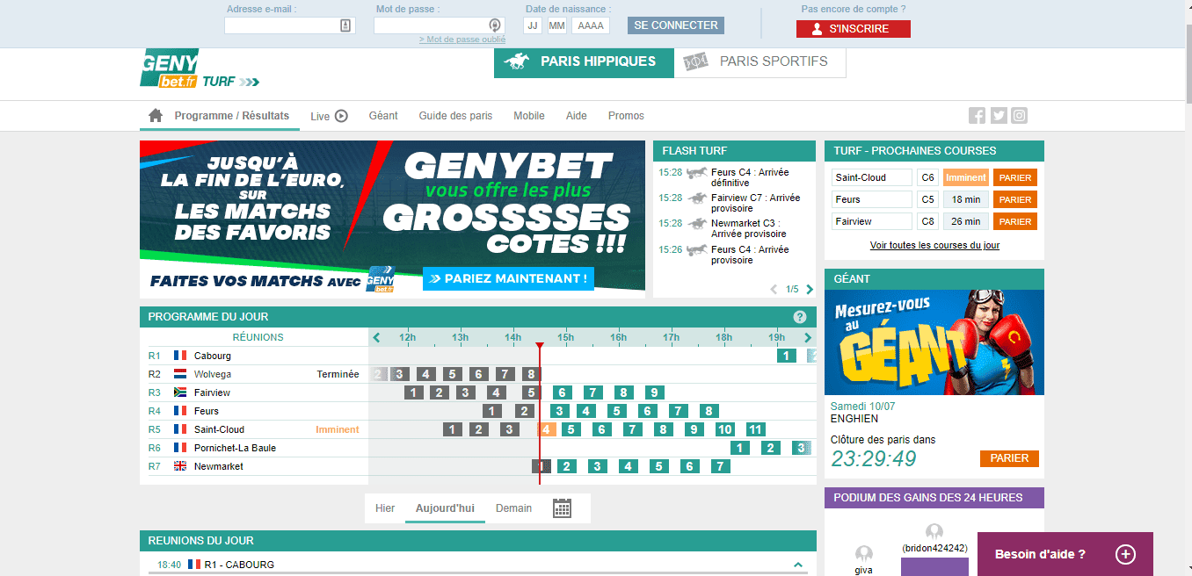This screenshot has height=576, width=1192.
Task: Click Parier for Feurs C5
Action: [x=1015, y=199]
